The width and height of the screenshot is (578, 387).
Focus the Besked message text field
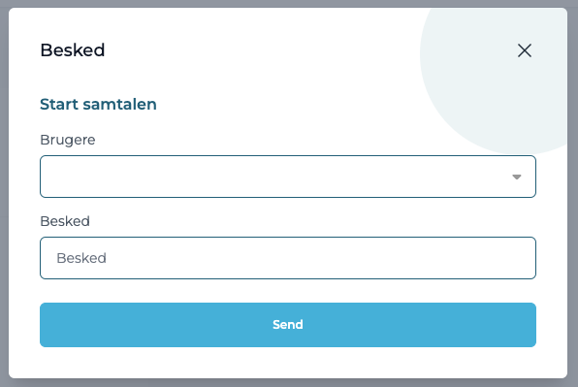point(288,258)
